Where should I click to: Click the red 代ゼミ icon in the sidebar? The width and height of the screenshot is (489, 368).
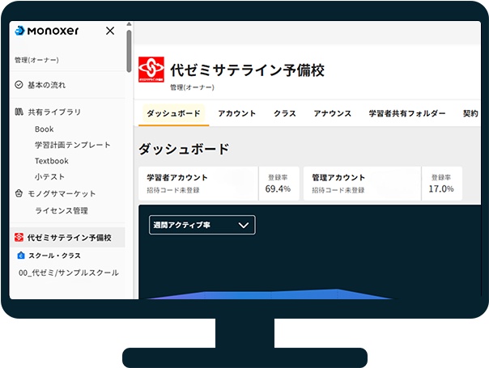(19, 238)
